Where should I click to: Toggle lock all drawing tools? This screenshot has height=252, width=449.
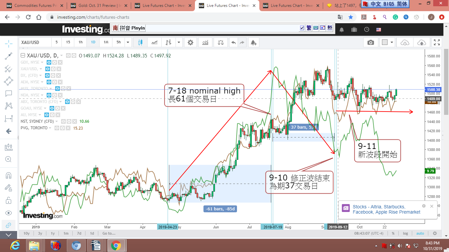point(9,200)
